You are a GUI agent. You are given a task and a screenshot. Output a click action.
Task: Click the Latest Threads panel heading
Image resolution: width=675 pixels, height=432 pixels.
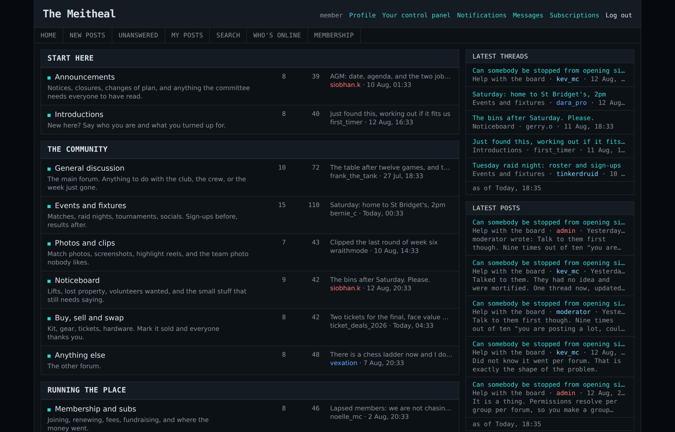(550, 56)
